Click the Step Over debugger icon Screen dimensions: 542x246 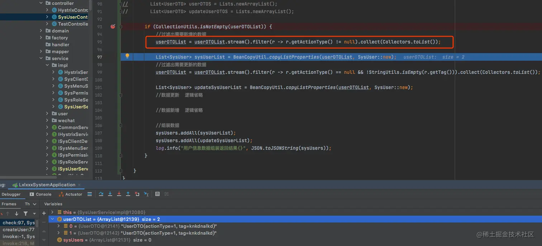click(x=101, y=194)
